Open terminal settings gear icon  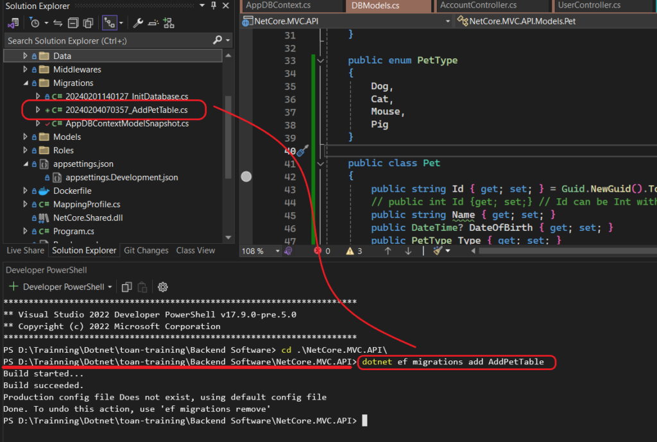click(162, 287)
